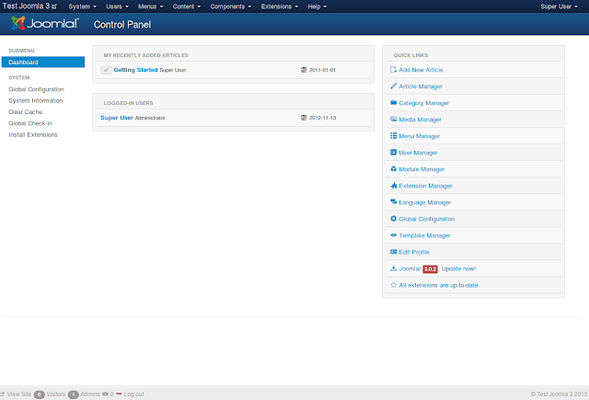Open the User Manager quick link

tap(418, 153)
